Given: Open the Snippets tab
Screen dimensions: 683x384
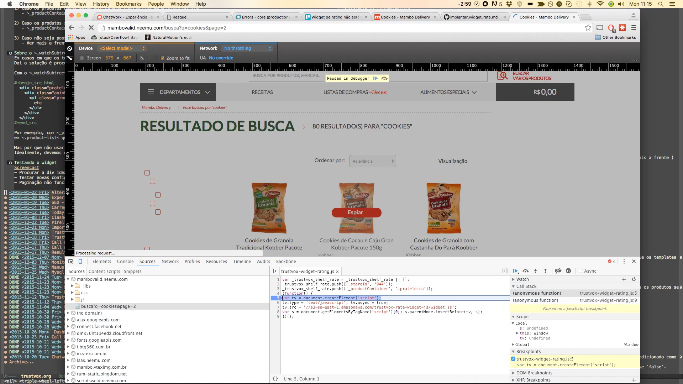Looking at the screenshot, I should point(132,272).
